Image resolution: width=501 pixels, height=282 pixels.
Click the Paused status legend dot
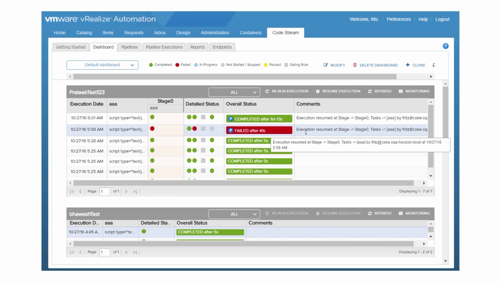click(266, 65)
